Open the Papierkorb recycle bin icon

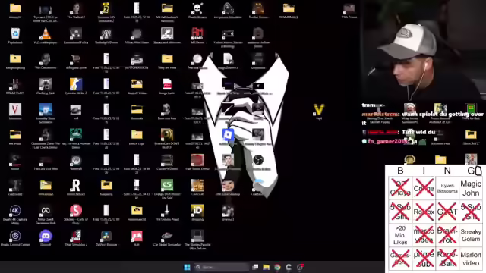(15, 33)
